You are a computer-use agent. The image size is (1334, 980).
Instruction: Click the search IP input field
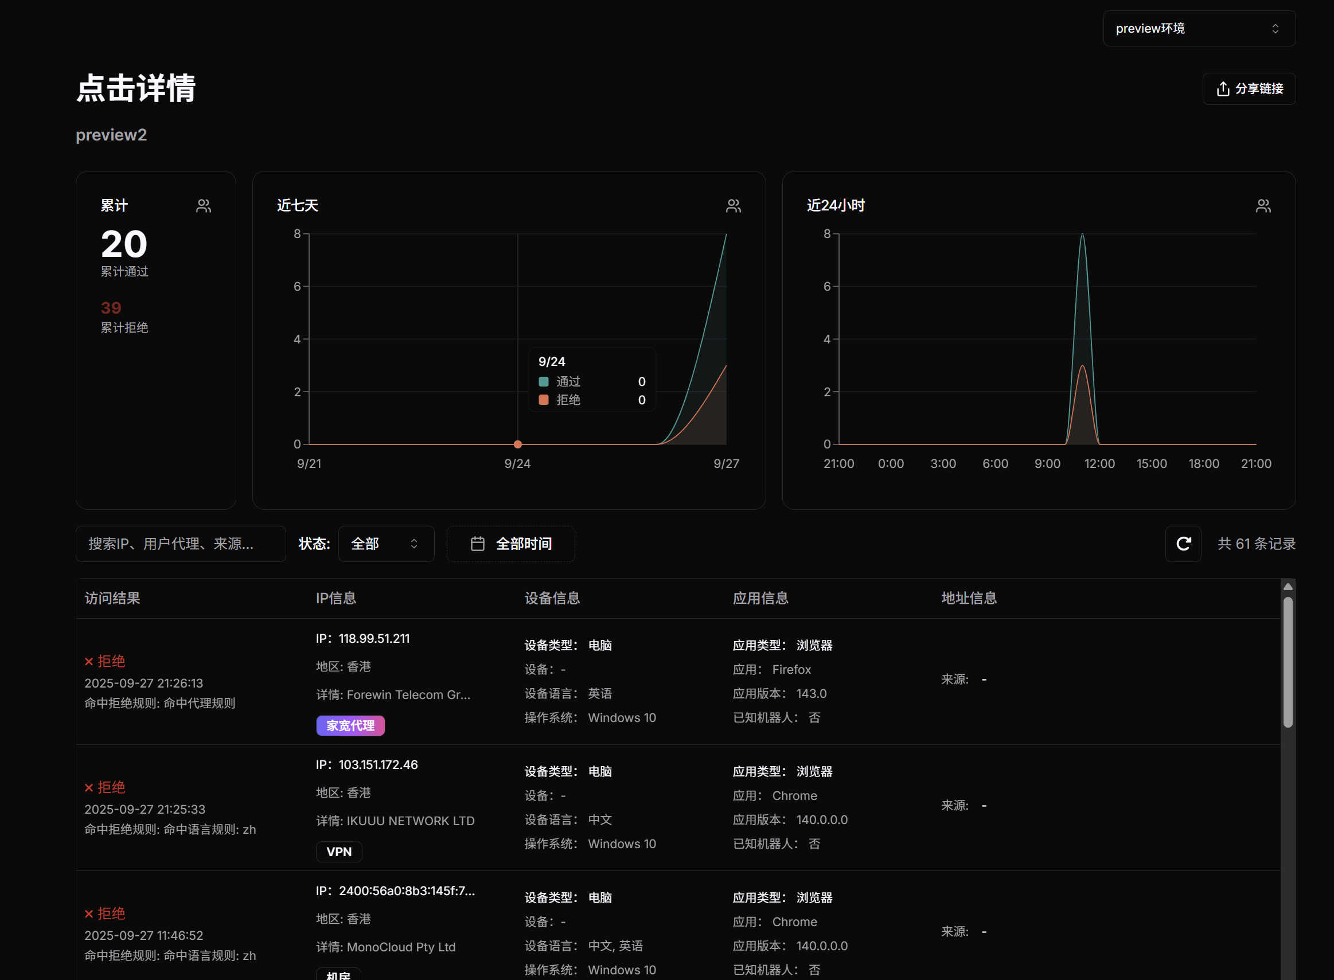pyautogui.click(x=181, y=544)
